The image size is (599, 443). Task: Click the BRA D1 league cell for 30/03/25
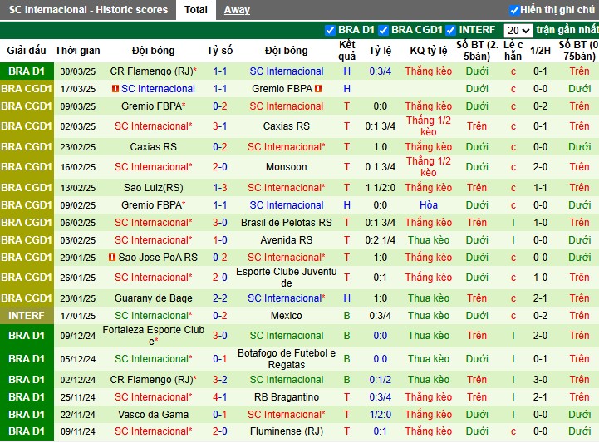(x=27, y=71)
